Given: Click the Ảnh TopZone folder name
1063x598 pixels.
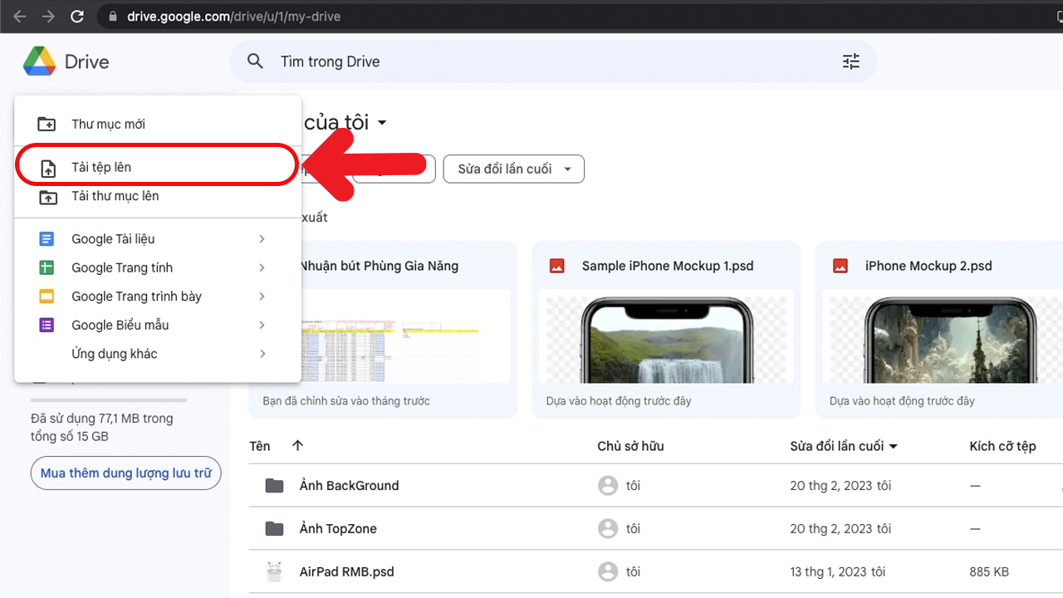Looking at the screenshot, I should click(x=338, y=529).
